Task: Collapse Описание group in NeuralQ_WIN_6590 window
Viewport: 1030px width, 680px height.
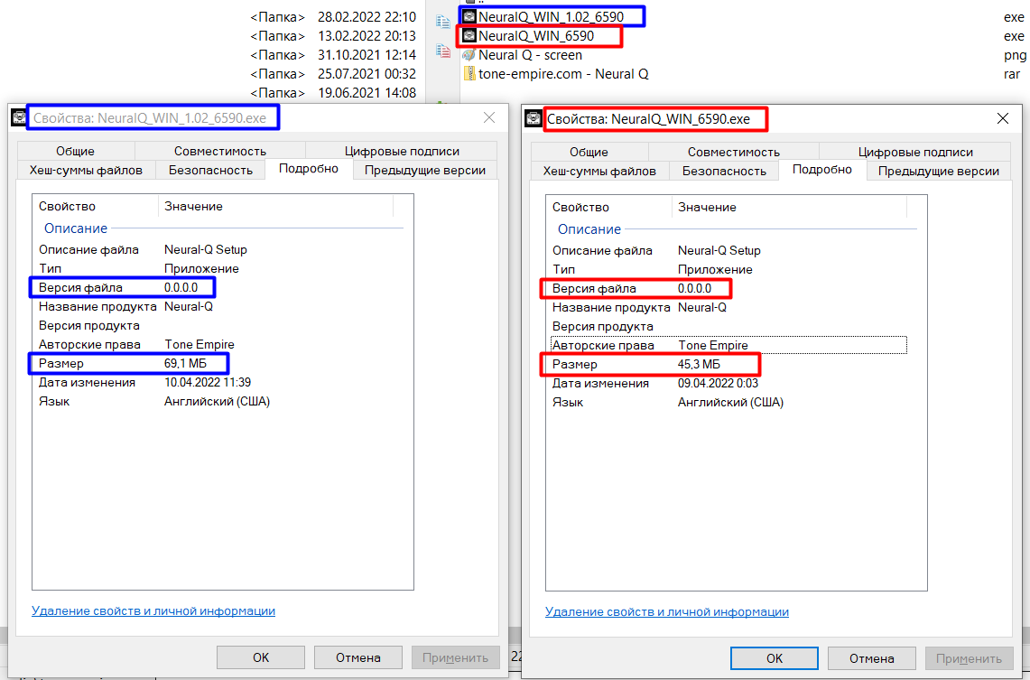Action: click(x=589, y=229)
